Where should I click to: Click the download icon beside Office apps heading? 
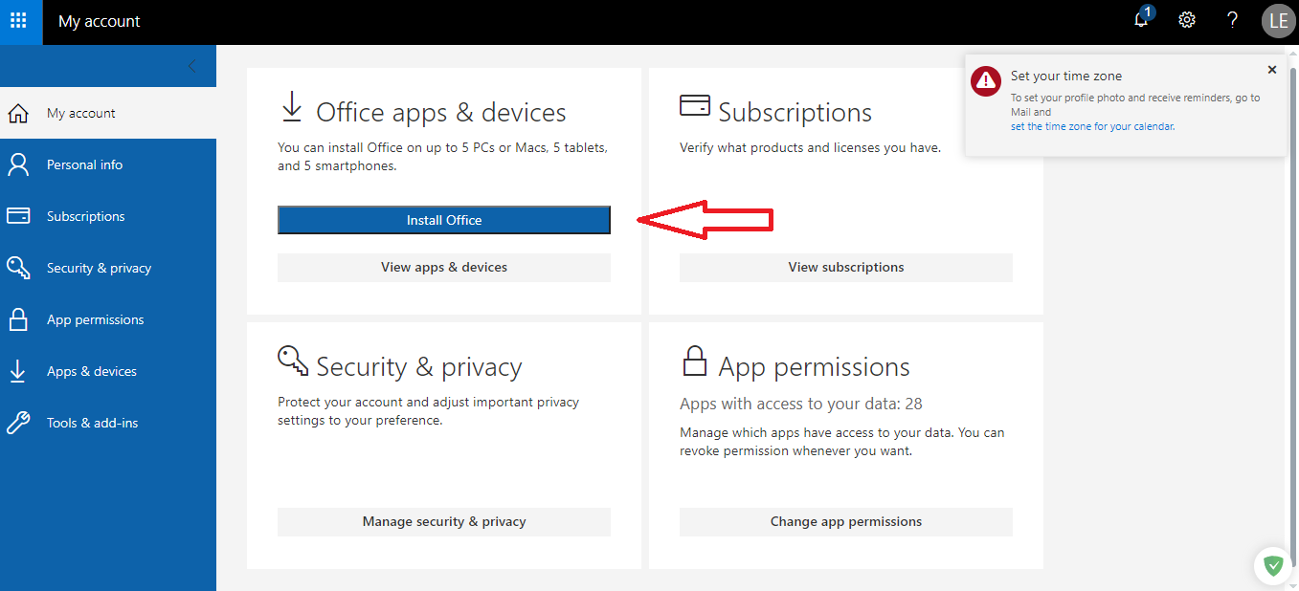292,106
